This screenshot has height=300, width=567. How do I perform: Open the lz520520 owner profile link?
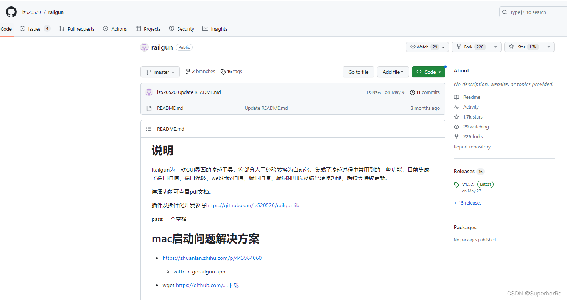tap(31, 12)
